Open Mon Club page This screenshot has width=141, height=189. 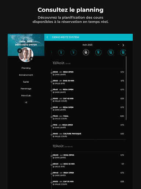[x=26, y=96]
